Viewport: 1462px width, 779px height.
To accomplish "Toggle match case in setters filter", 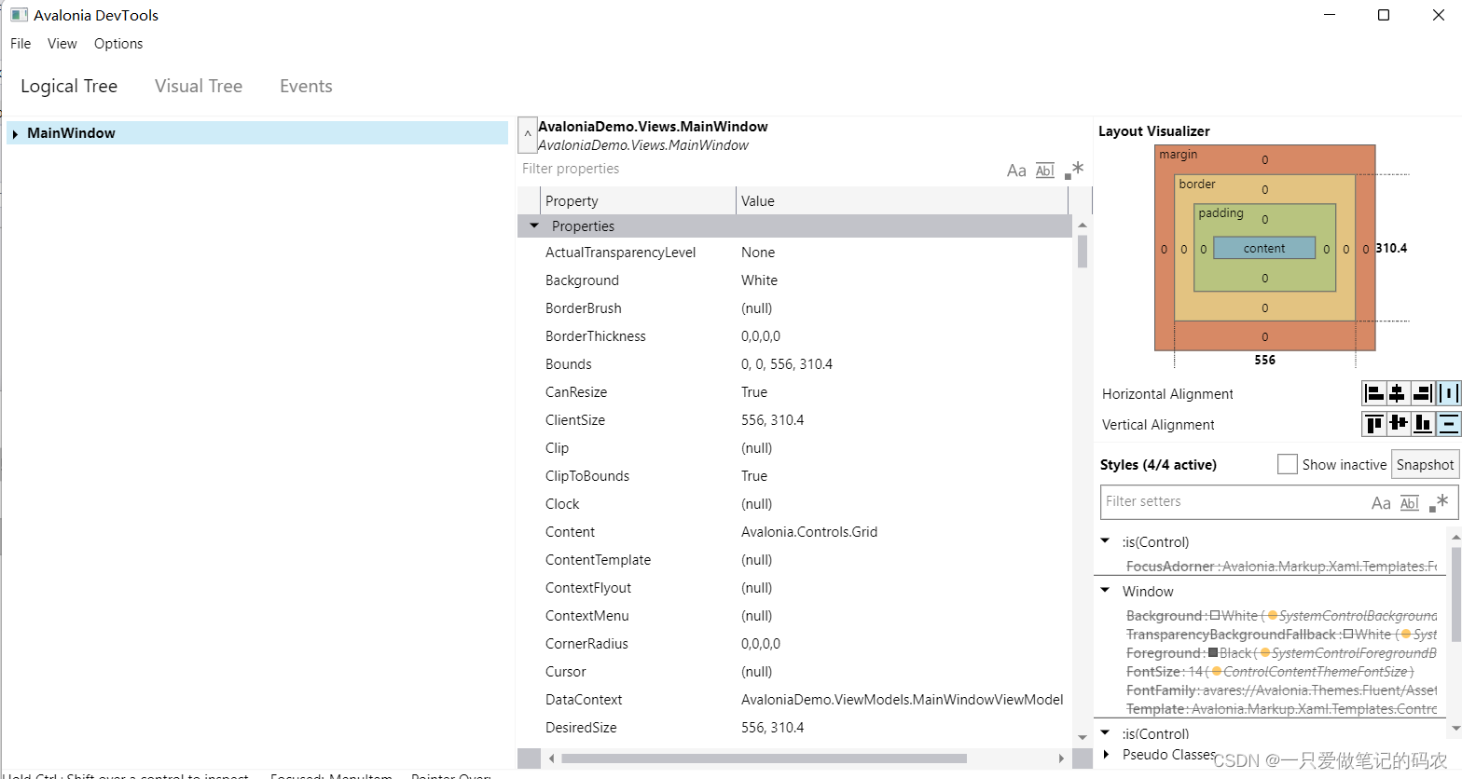I will 1381,503.
